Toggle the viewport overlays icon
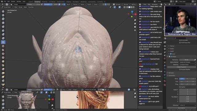Image resolution: width=197 pixels, height=111 pixels. (119, 7)
